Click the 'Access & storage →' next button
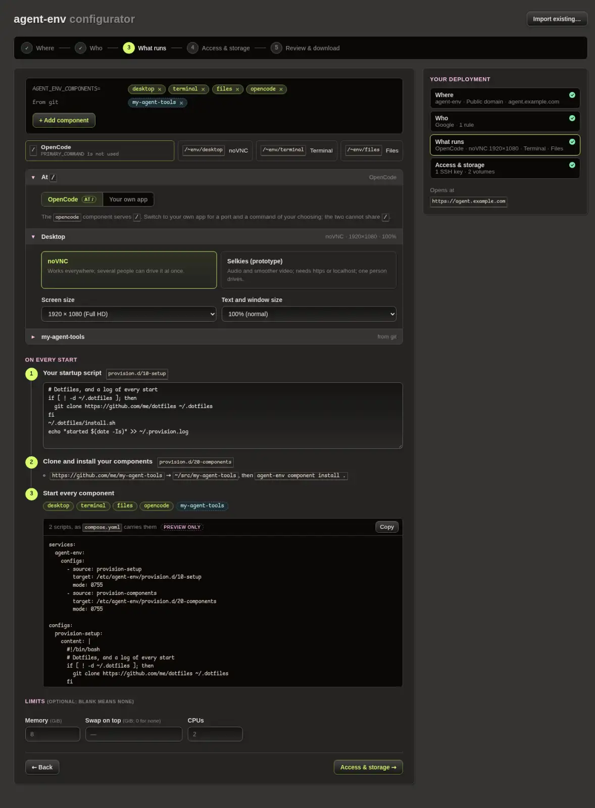Screen dimensions: 595x808 (368, 768)
